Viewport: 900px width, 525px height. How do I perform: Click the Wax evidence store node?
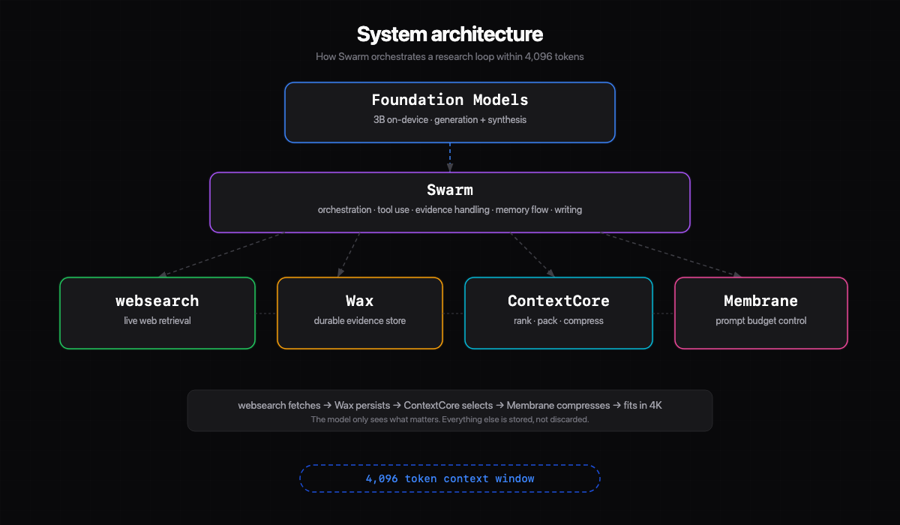pyautogui.click(x=359, y=313)
